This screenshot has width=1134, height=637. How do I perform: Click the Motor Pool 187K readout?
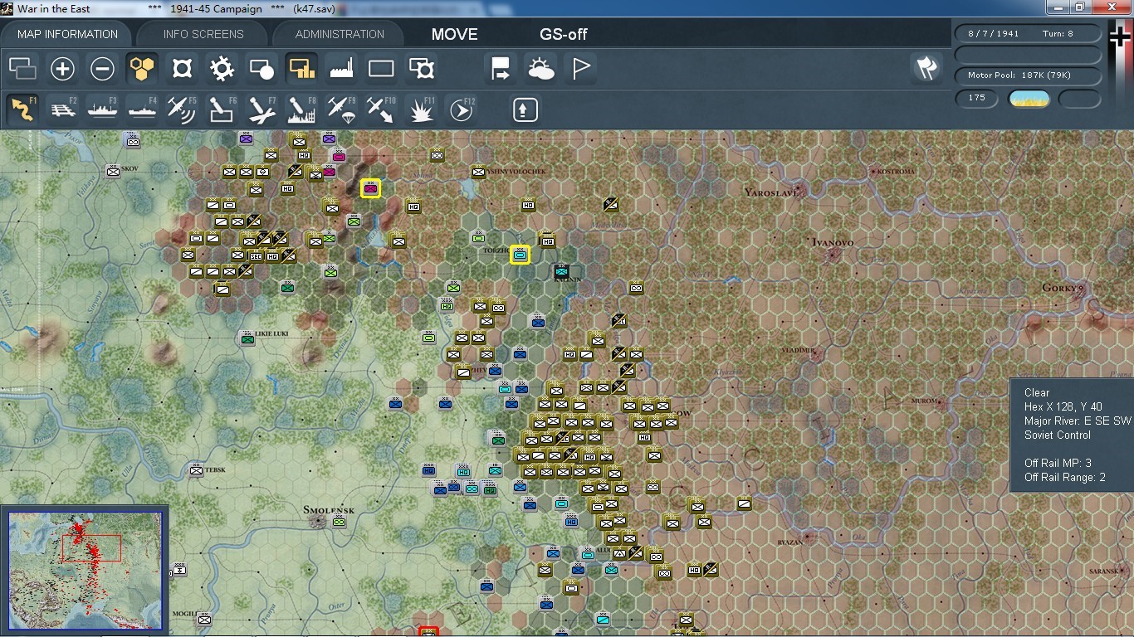[x=1028, y=75]
